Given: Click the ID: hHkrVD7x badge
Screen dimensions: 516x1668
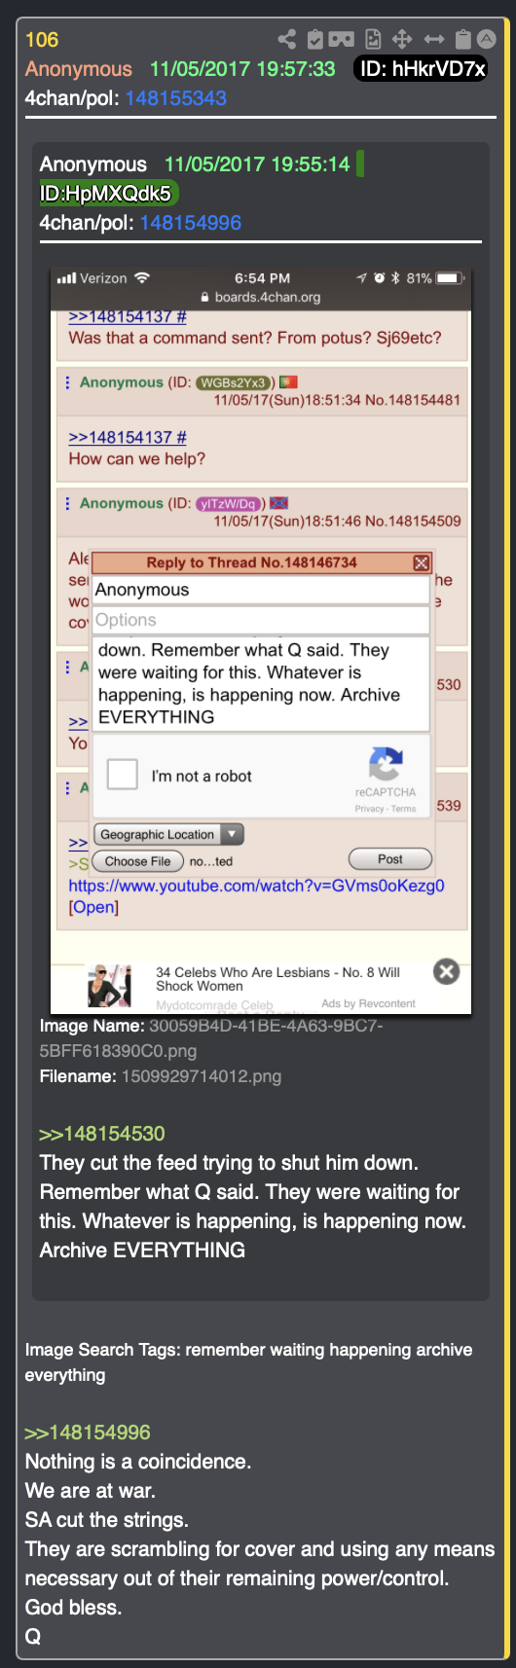Looking at the screenshot, I should click(x=423, y=68).
